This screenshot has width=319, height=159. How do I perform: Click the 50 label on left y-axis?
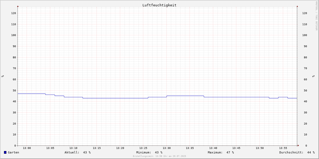tap(14, 90)
